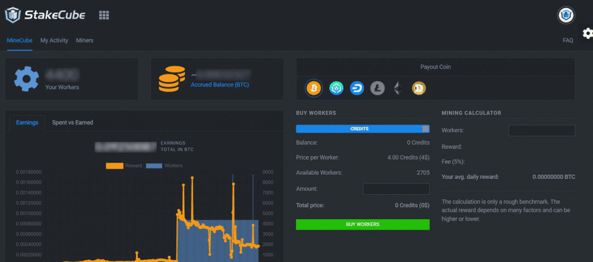Show the Earnings chart tab
593x262 pixels.
click(x=27, y=123)
